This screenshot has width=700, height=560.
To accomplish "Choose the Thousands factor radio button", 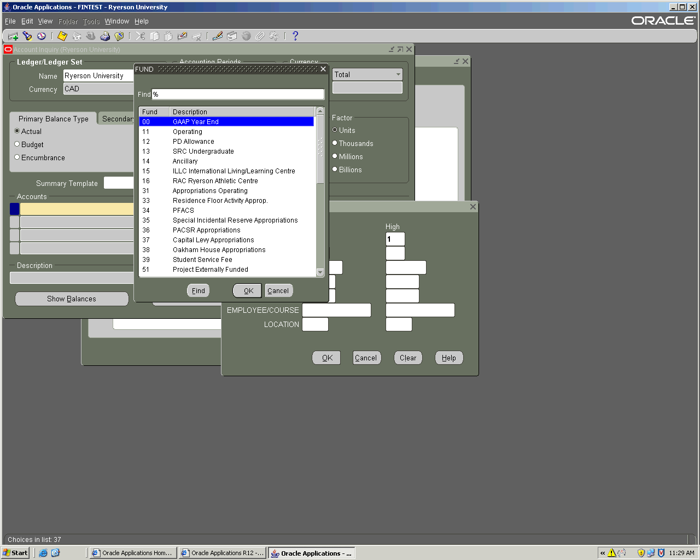I will tap(335, 143).
